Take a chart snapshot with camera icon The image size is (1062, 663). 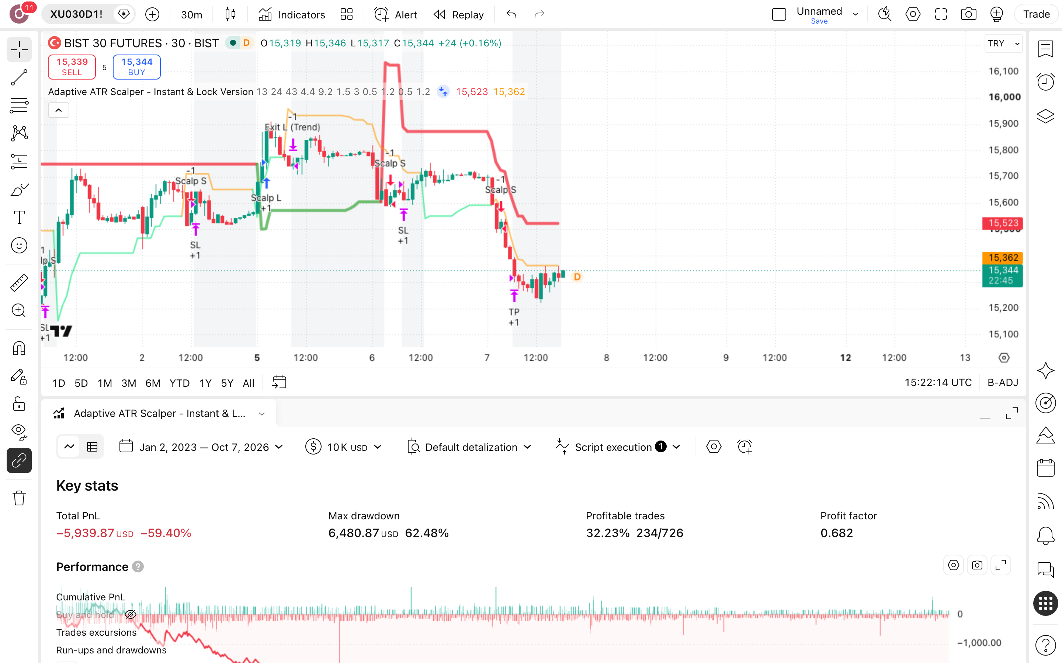[x=969, y=14]
